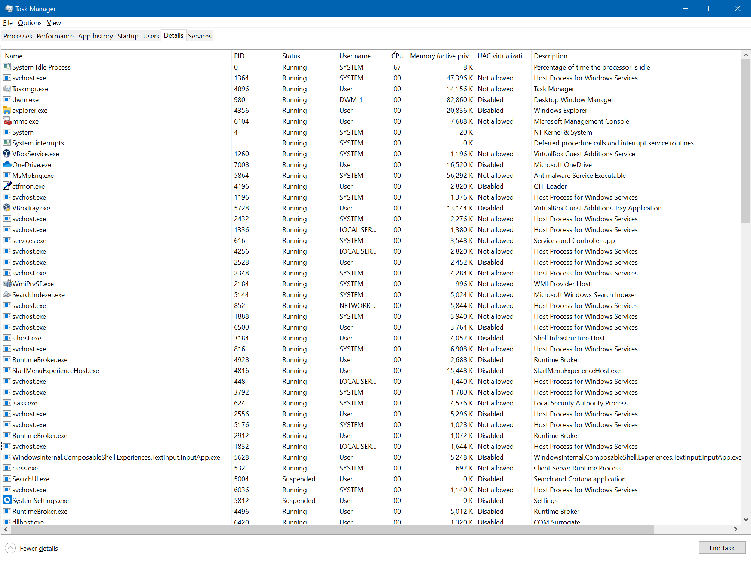This screenshot has width=751, height=562.
Task: Click the mmc.exe toolbox icon
Action: [x=7, y=121]
